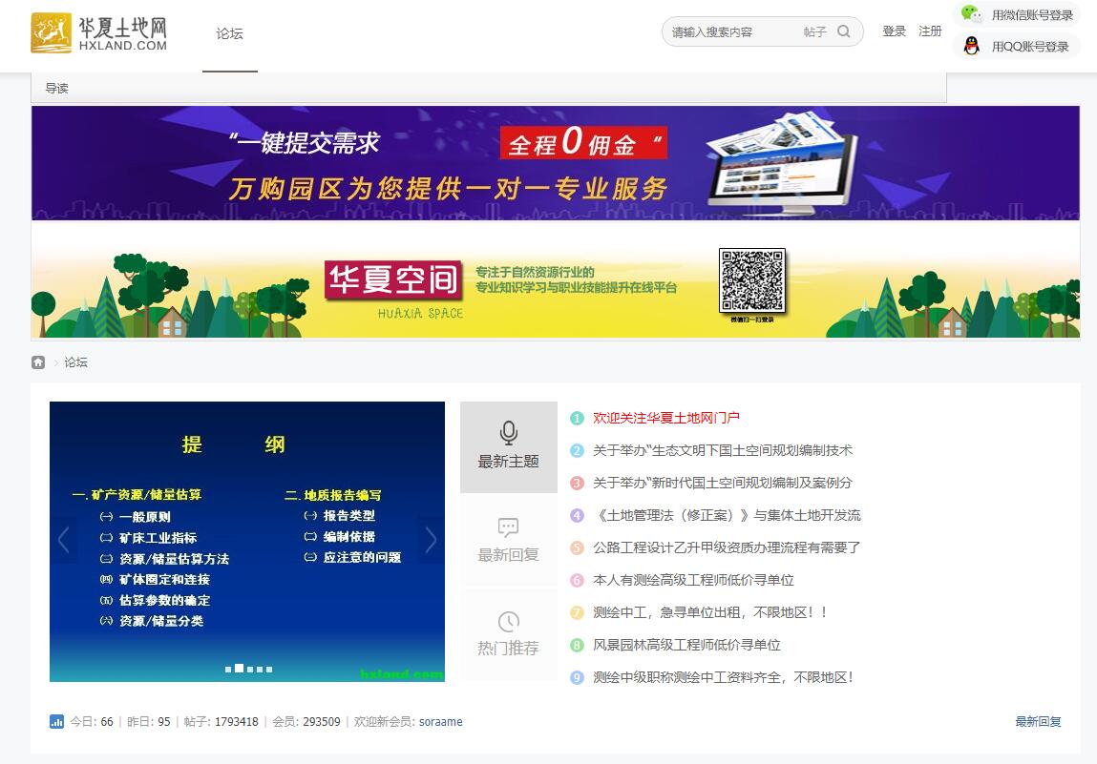This screenshot has width=1097, height=764.
Task: Show next slide with right arrow
Action: [431, 540]
